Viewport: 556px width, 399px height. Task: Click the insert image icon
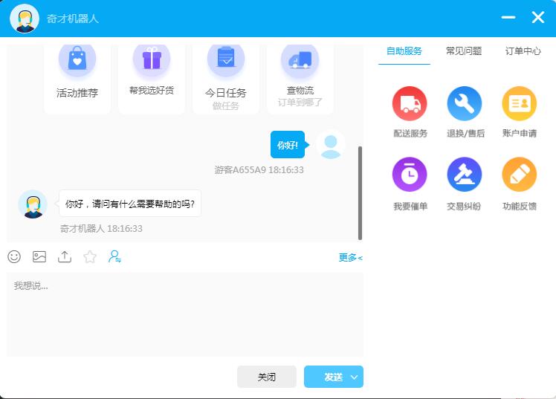point(39,256)
